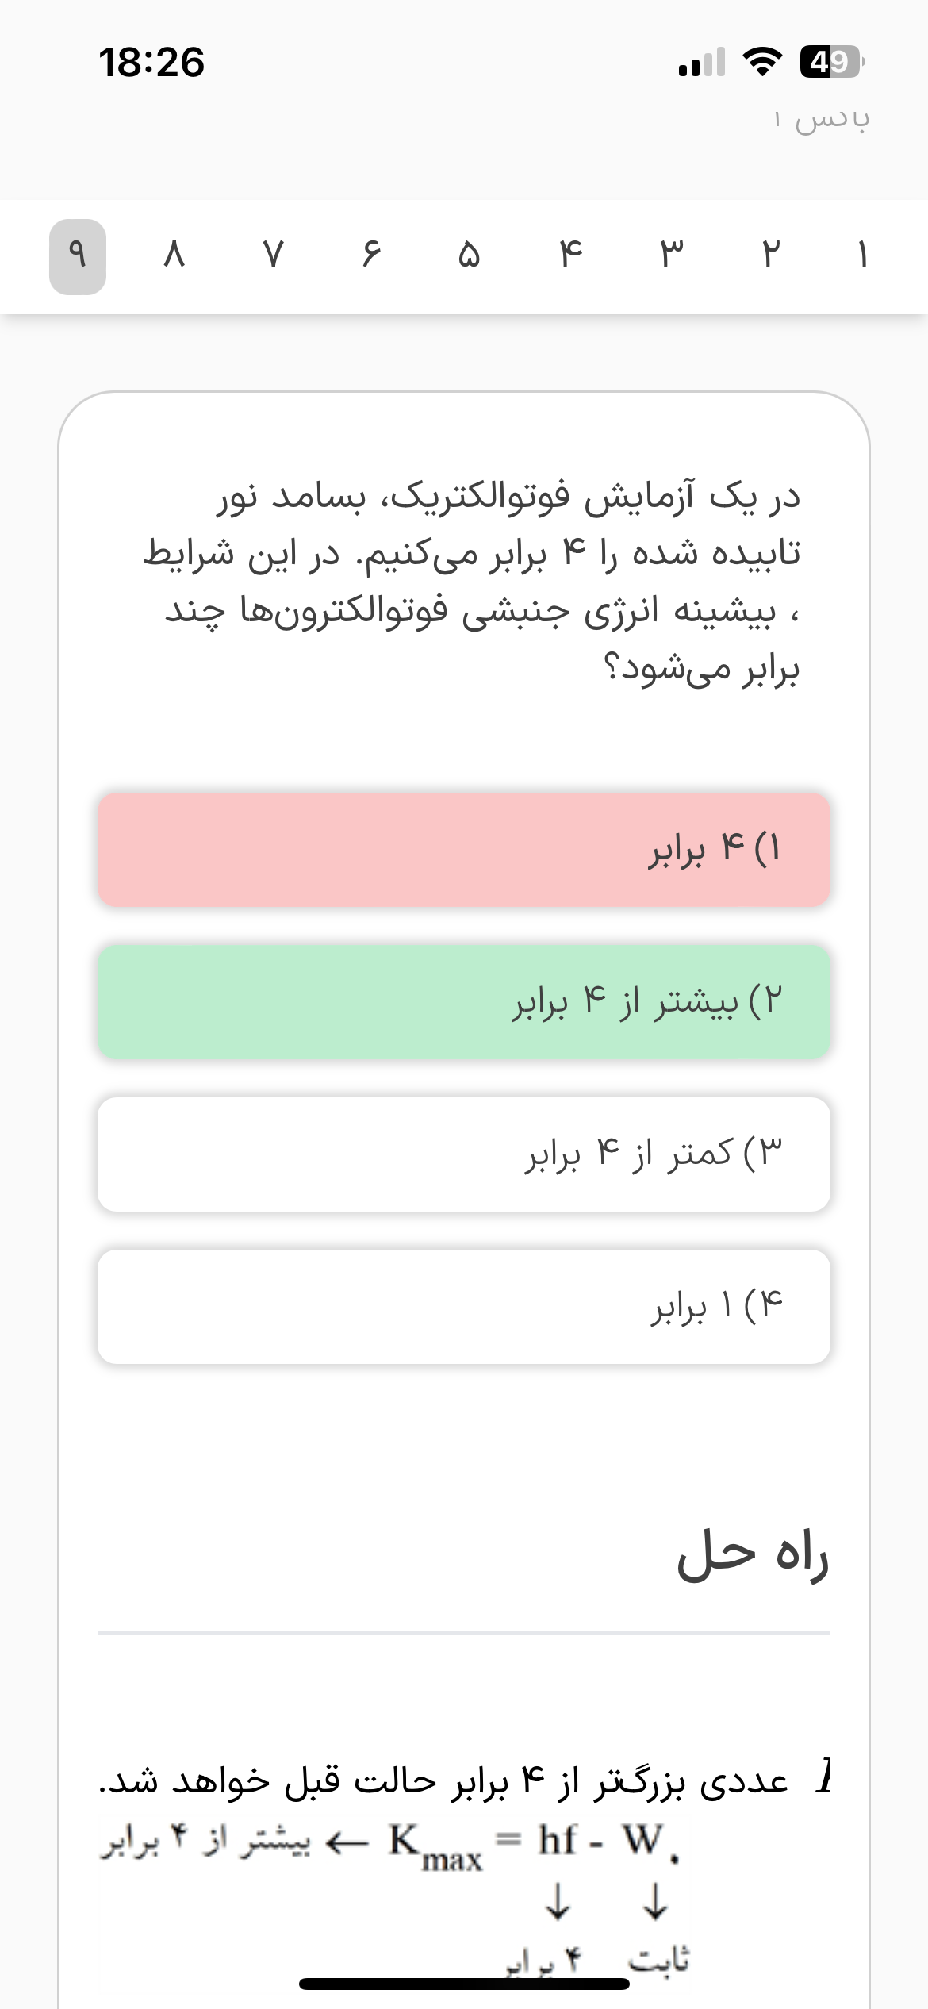Tap the راه حل solution heading
Image resolution: width=928 pixels, height=2009 pixels.
click(752, 1554)
